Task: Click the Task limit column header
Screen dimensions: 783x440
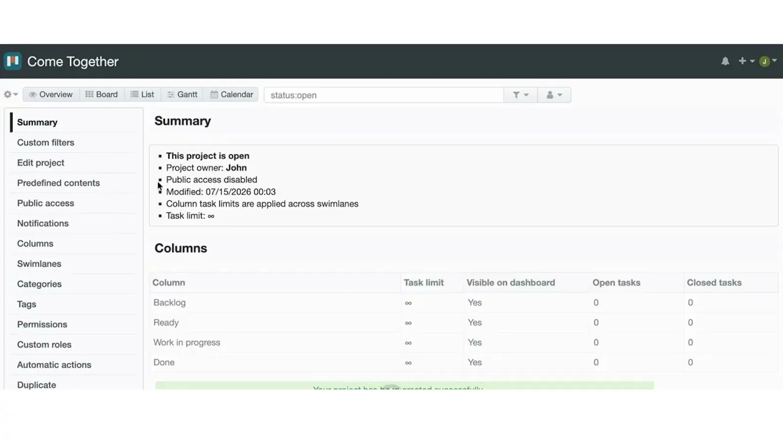Action: pos(424,283)
